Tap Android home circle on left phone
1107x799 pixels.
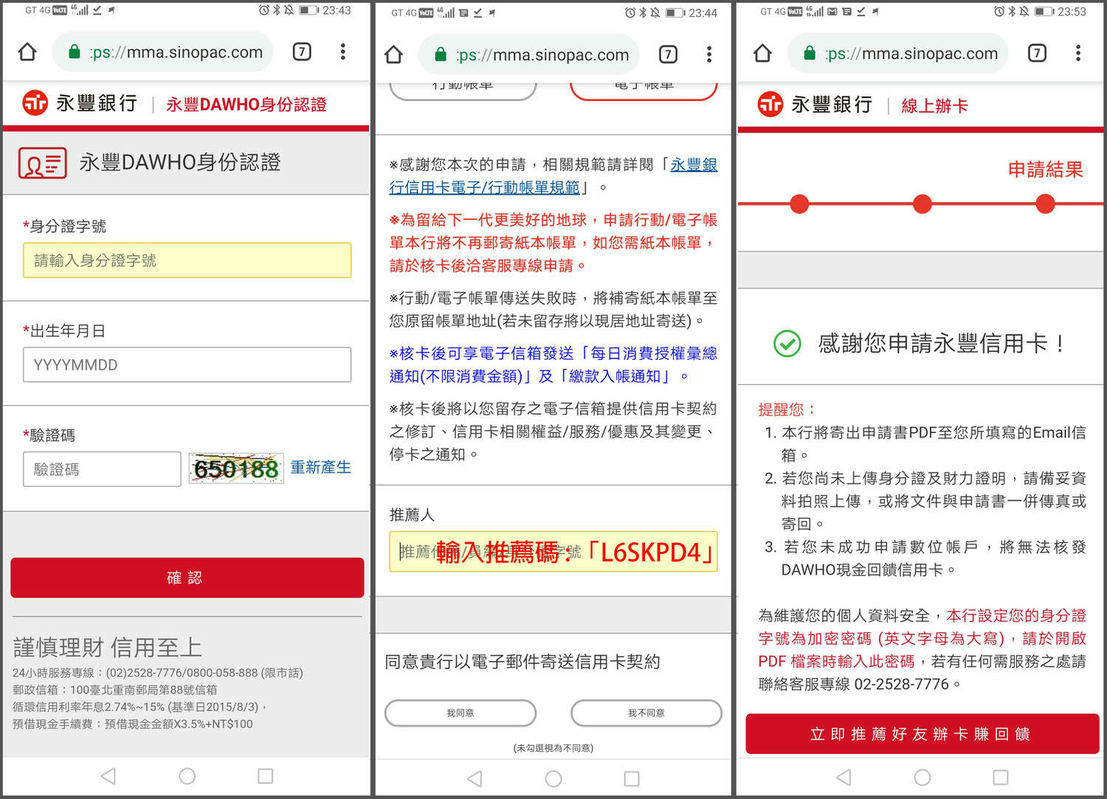point(187,775)
